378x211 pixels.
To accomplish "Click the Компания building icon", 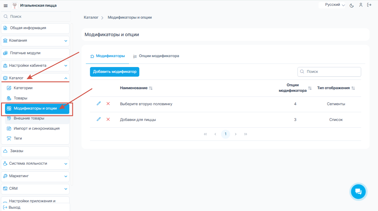I will pos(5,41).
